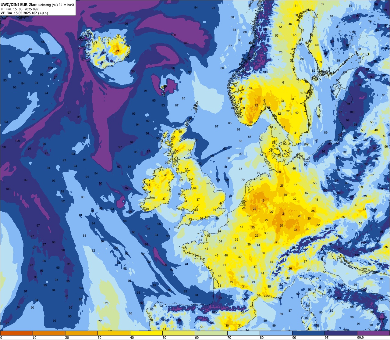The image size is (390, 340).
Task: Click the value 83 over the Gulf of Finland
Action: 330,68
